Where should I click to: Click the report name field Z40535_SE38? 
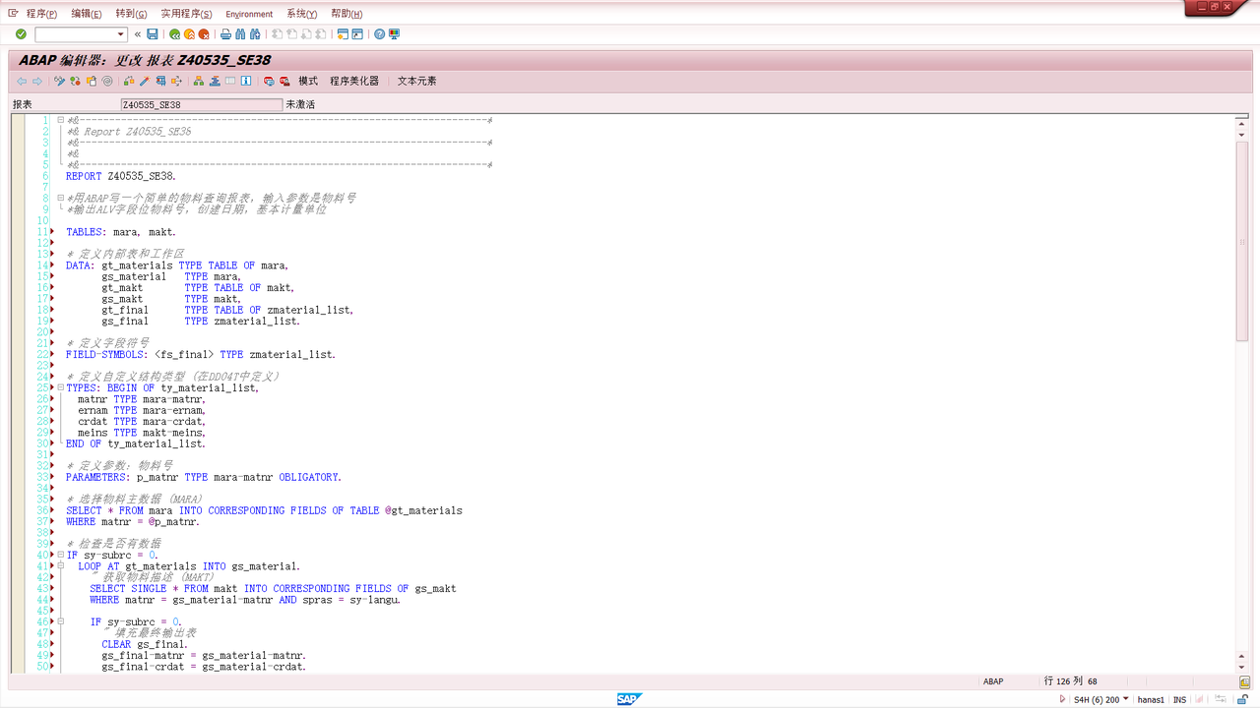click(201, 104)
